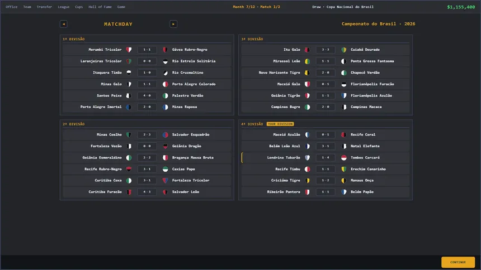This screenshot has height=270, width=481.
Task: Select the Santos Peixe shield icon
Action: (129, 95)
